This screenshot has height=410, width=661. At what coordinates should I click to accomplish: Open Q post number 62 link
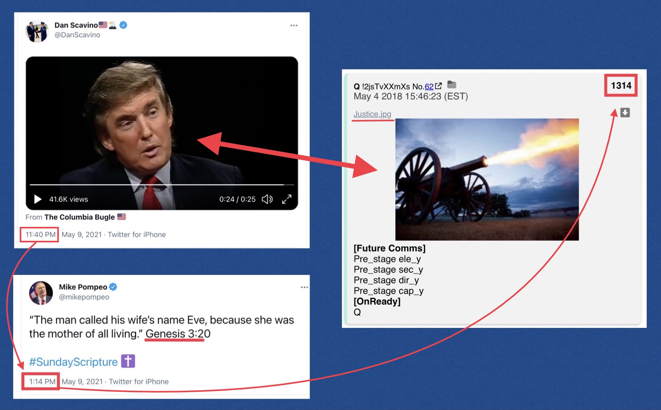click(429, 87)
